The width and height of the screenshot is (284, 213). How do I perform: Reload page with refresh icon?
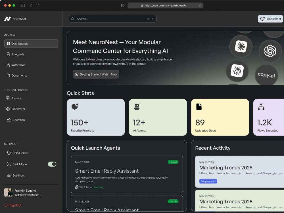tap(200, 6)
